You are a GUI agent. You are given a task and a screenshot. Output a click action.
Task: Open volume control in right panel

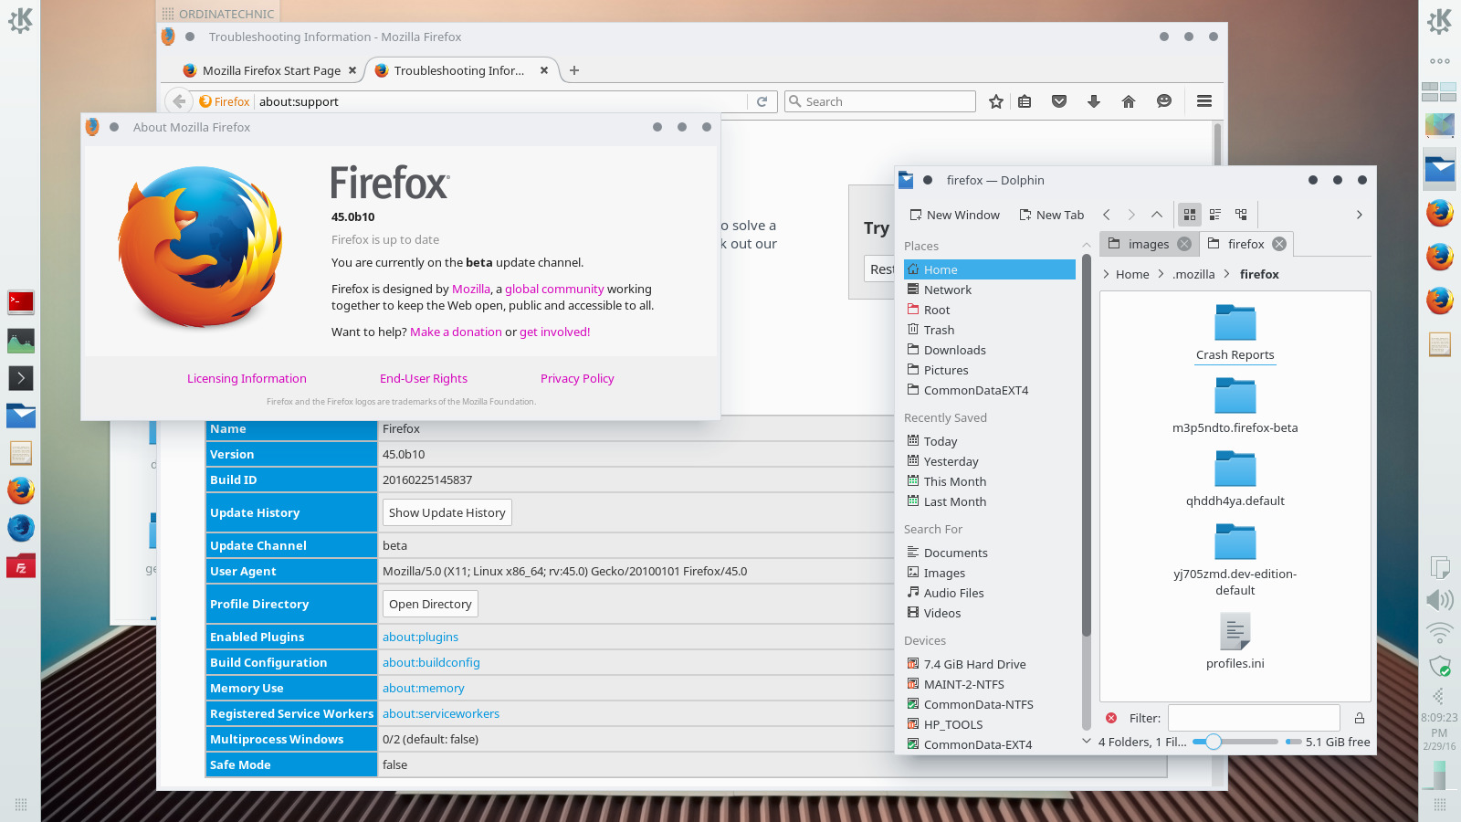(1439, 599)
